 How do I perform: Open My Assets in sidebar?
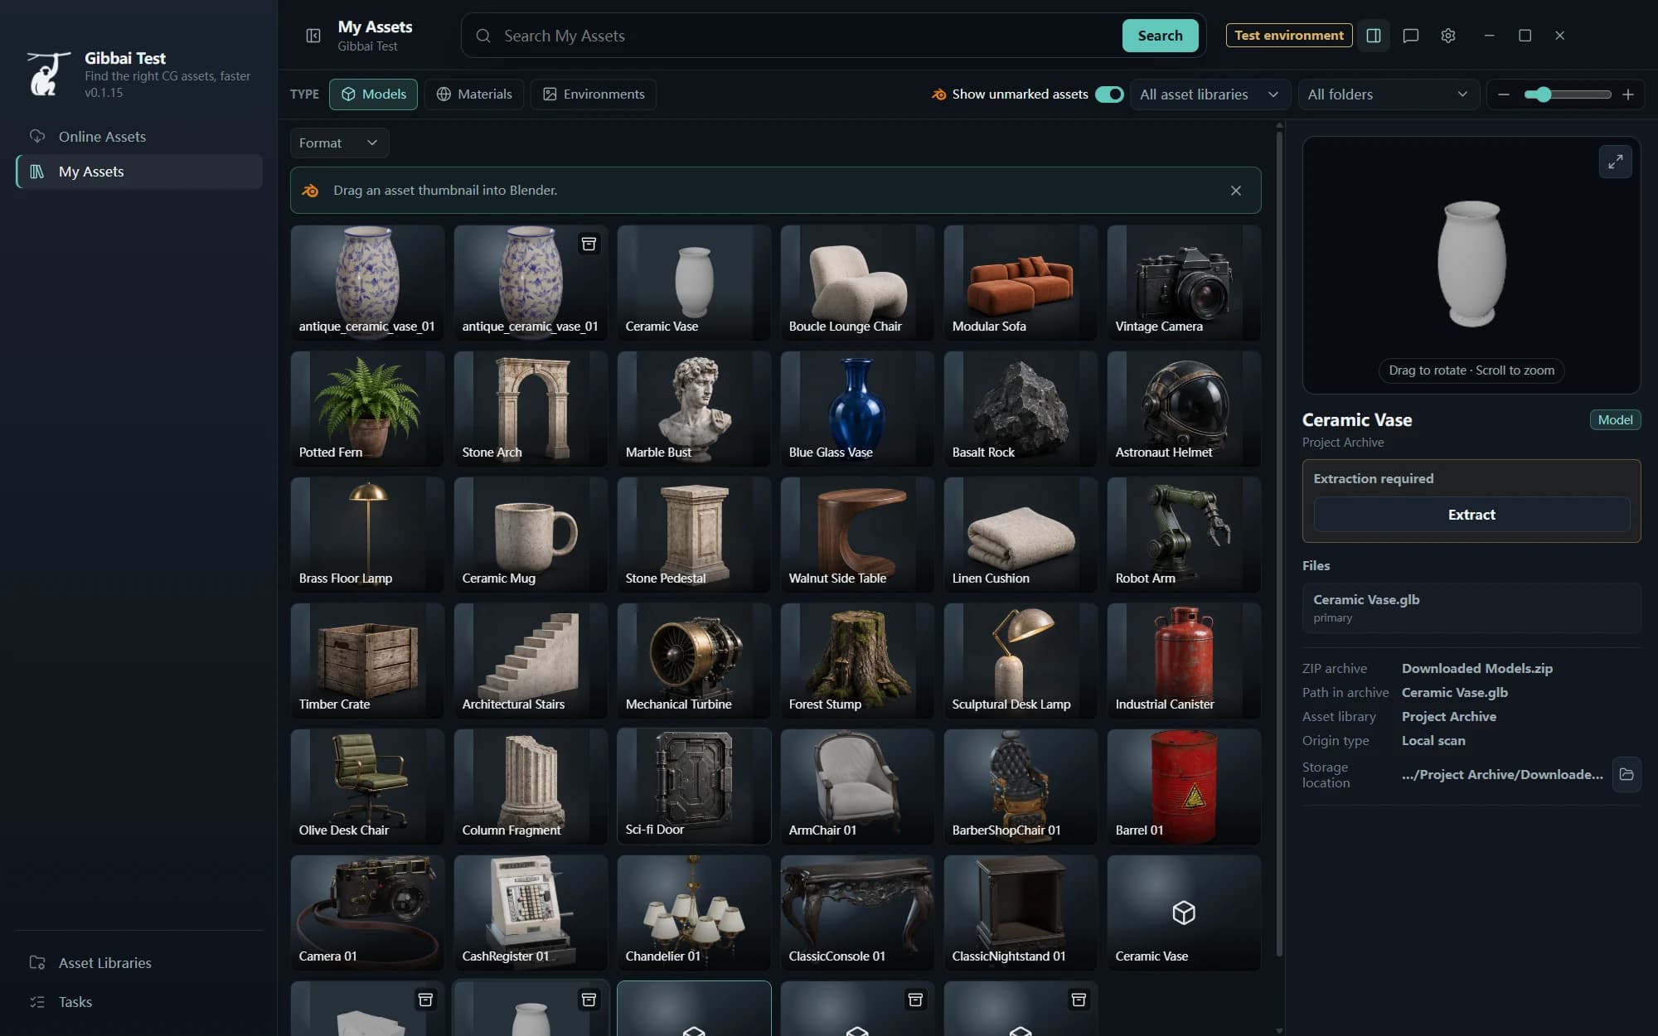click(x=139, y=172)
